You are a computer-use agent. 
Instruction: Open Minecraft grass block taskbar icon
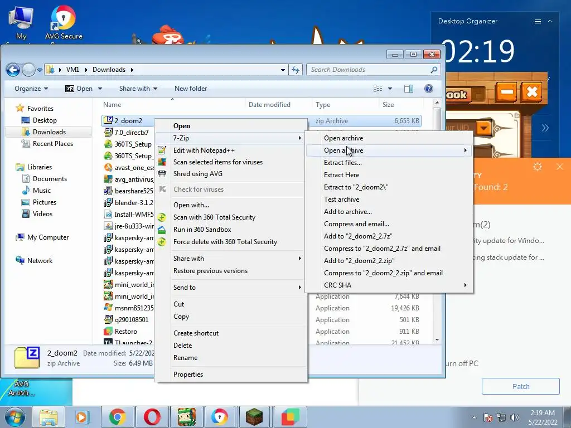pos(254,417)
